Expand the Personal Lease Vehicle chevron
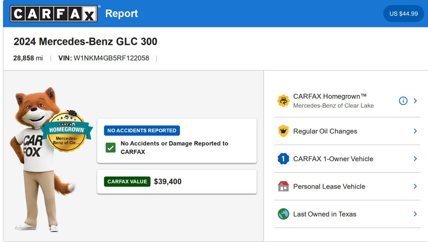Image resolution: width=428 pixels, height=242 pixels. click(x=415, y=186)
